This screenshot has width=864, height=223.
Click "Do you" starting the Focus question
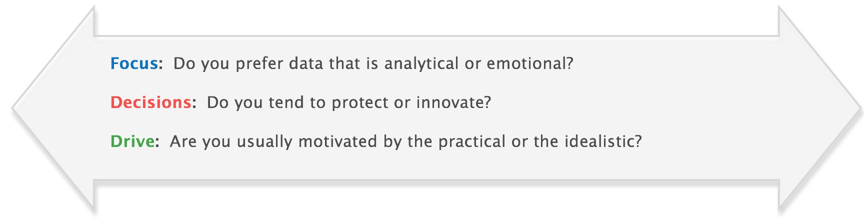click(x=201, y=64)
